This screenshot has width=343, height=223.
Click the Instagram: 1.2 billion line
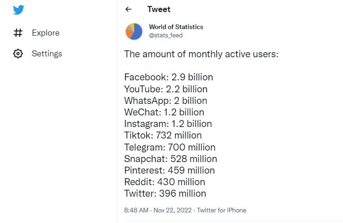(x=168, y=124)
